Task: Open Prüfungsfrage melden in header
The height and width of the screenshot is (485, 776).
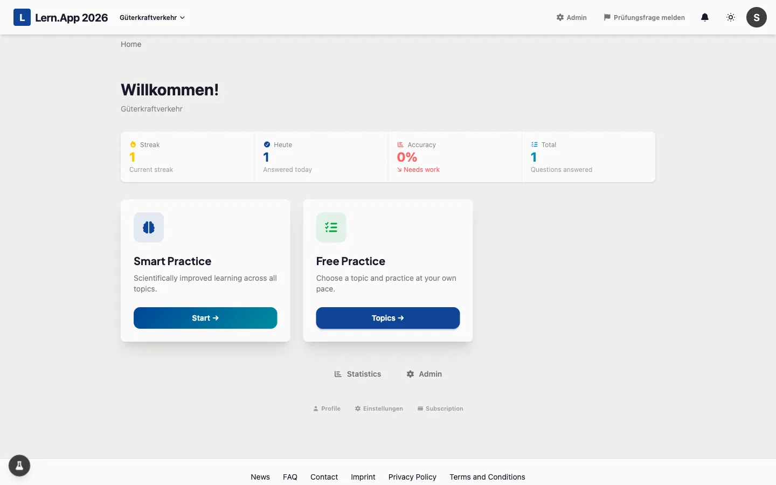Action: [x=645, y=17]
